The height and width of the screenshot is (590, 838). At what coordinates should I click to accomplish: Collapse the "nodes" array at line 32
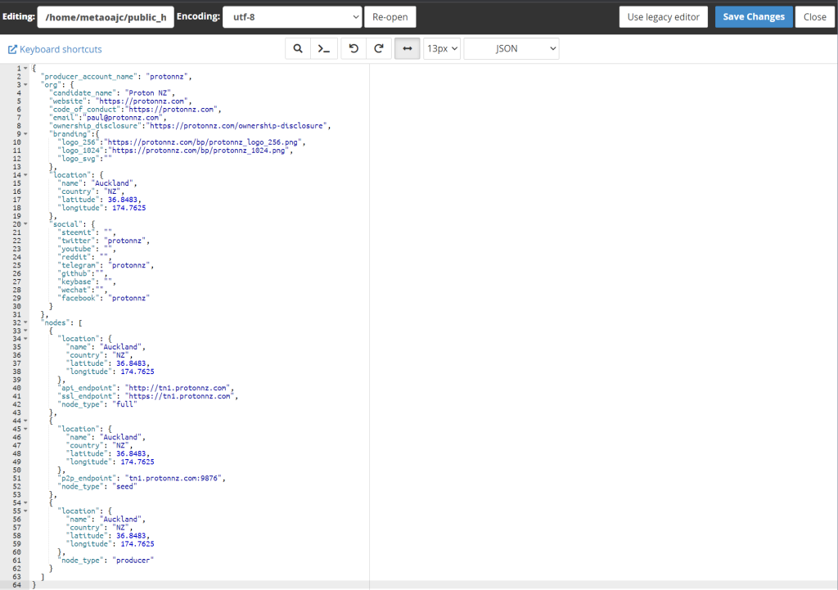tap(25, 322)
